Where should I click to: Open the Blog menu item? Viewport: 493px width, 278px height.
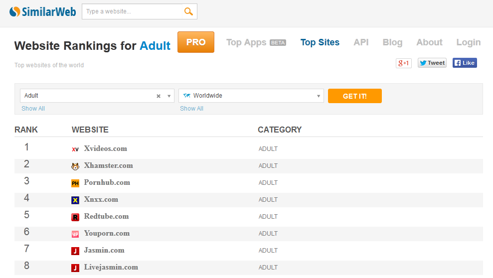(x=392, y=42)
